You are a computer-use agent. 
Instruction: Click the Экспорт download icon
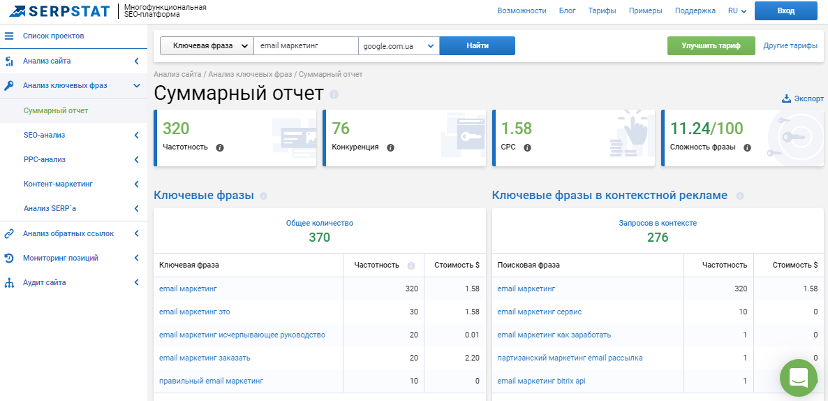(x=786, y=99)
